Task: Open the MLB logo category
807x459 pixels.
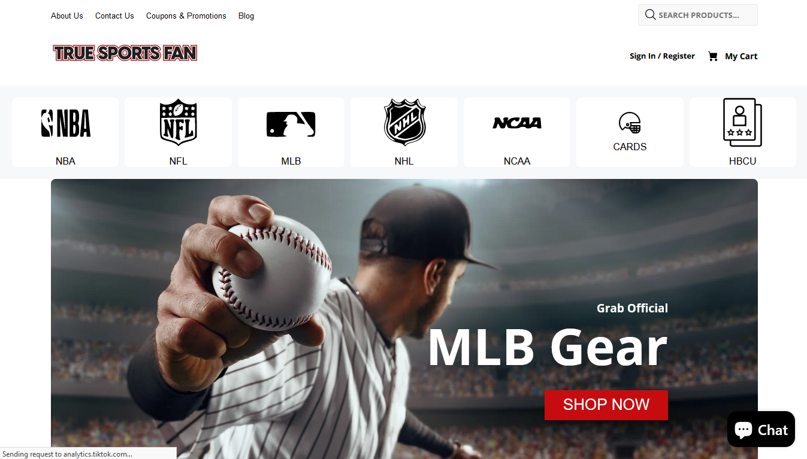Action: (x=291, y=124)
